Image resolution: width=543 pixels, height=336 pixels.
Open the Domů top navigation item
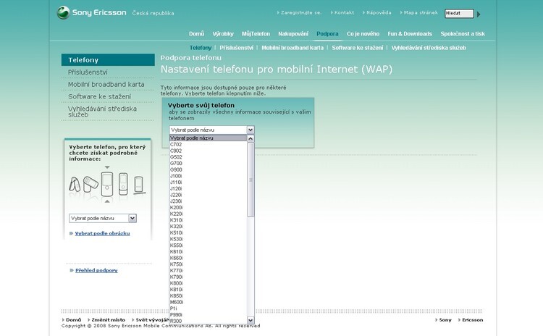pos(196,33)
